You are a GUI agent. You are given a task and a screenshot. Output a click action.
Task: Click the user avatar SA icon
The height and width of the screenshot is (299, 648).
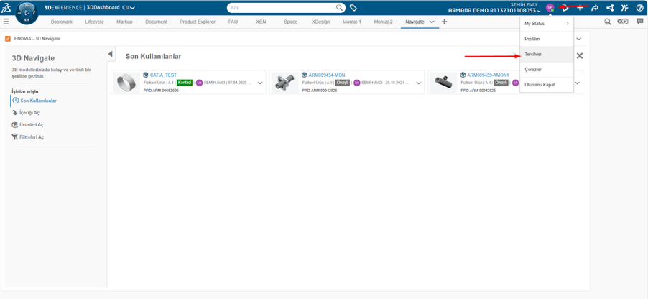(550, 7)
